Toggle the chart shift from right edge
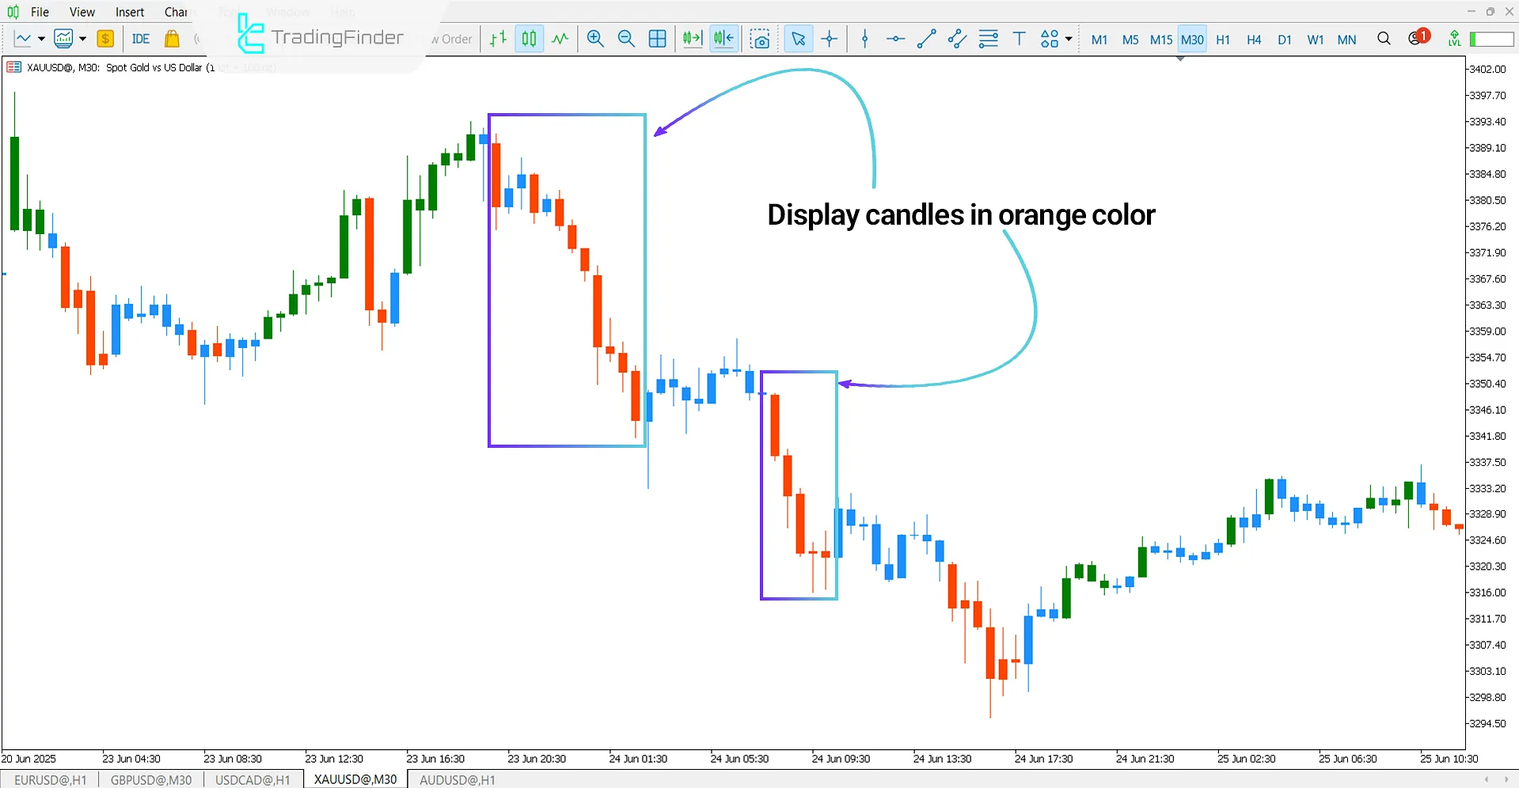This screenshot has height=788, width=1519. 723,38
